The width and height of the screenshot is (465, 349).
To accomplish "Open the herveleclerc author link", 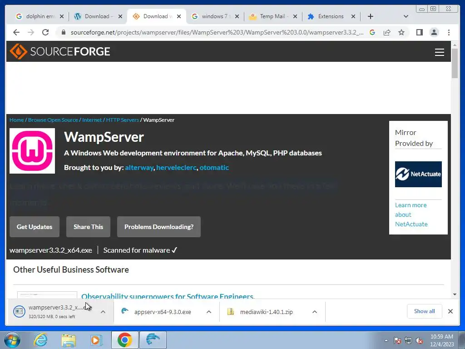I will [x=176, y=168].
